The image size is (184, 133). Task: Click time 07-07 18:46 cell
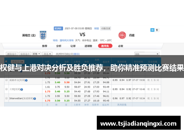[x=139, y=89]
